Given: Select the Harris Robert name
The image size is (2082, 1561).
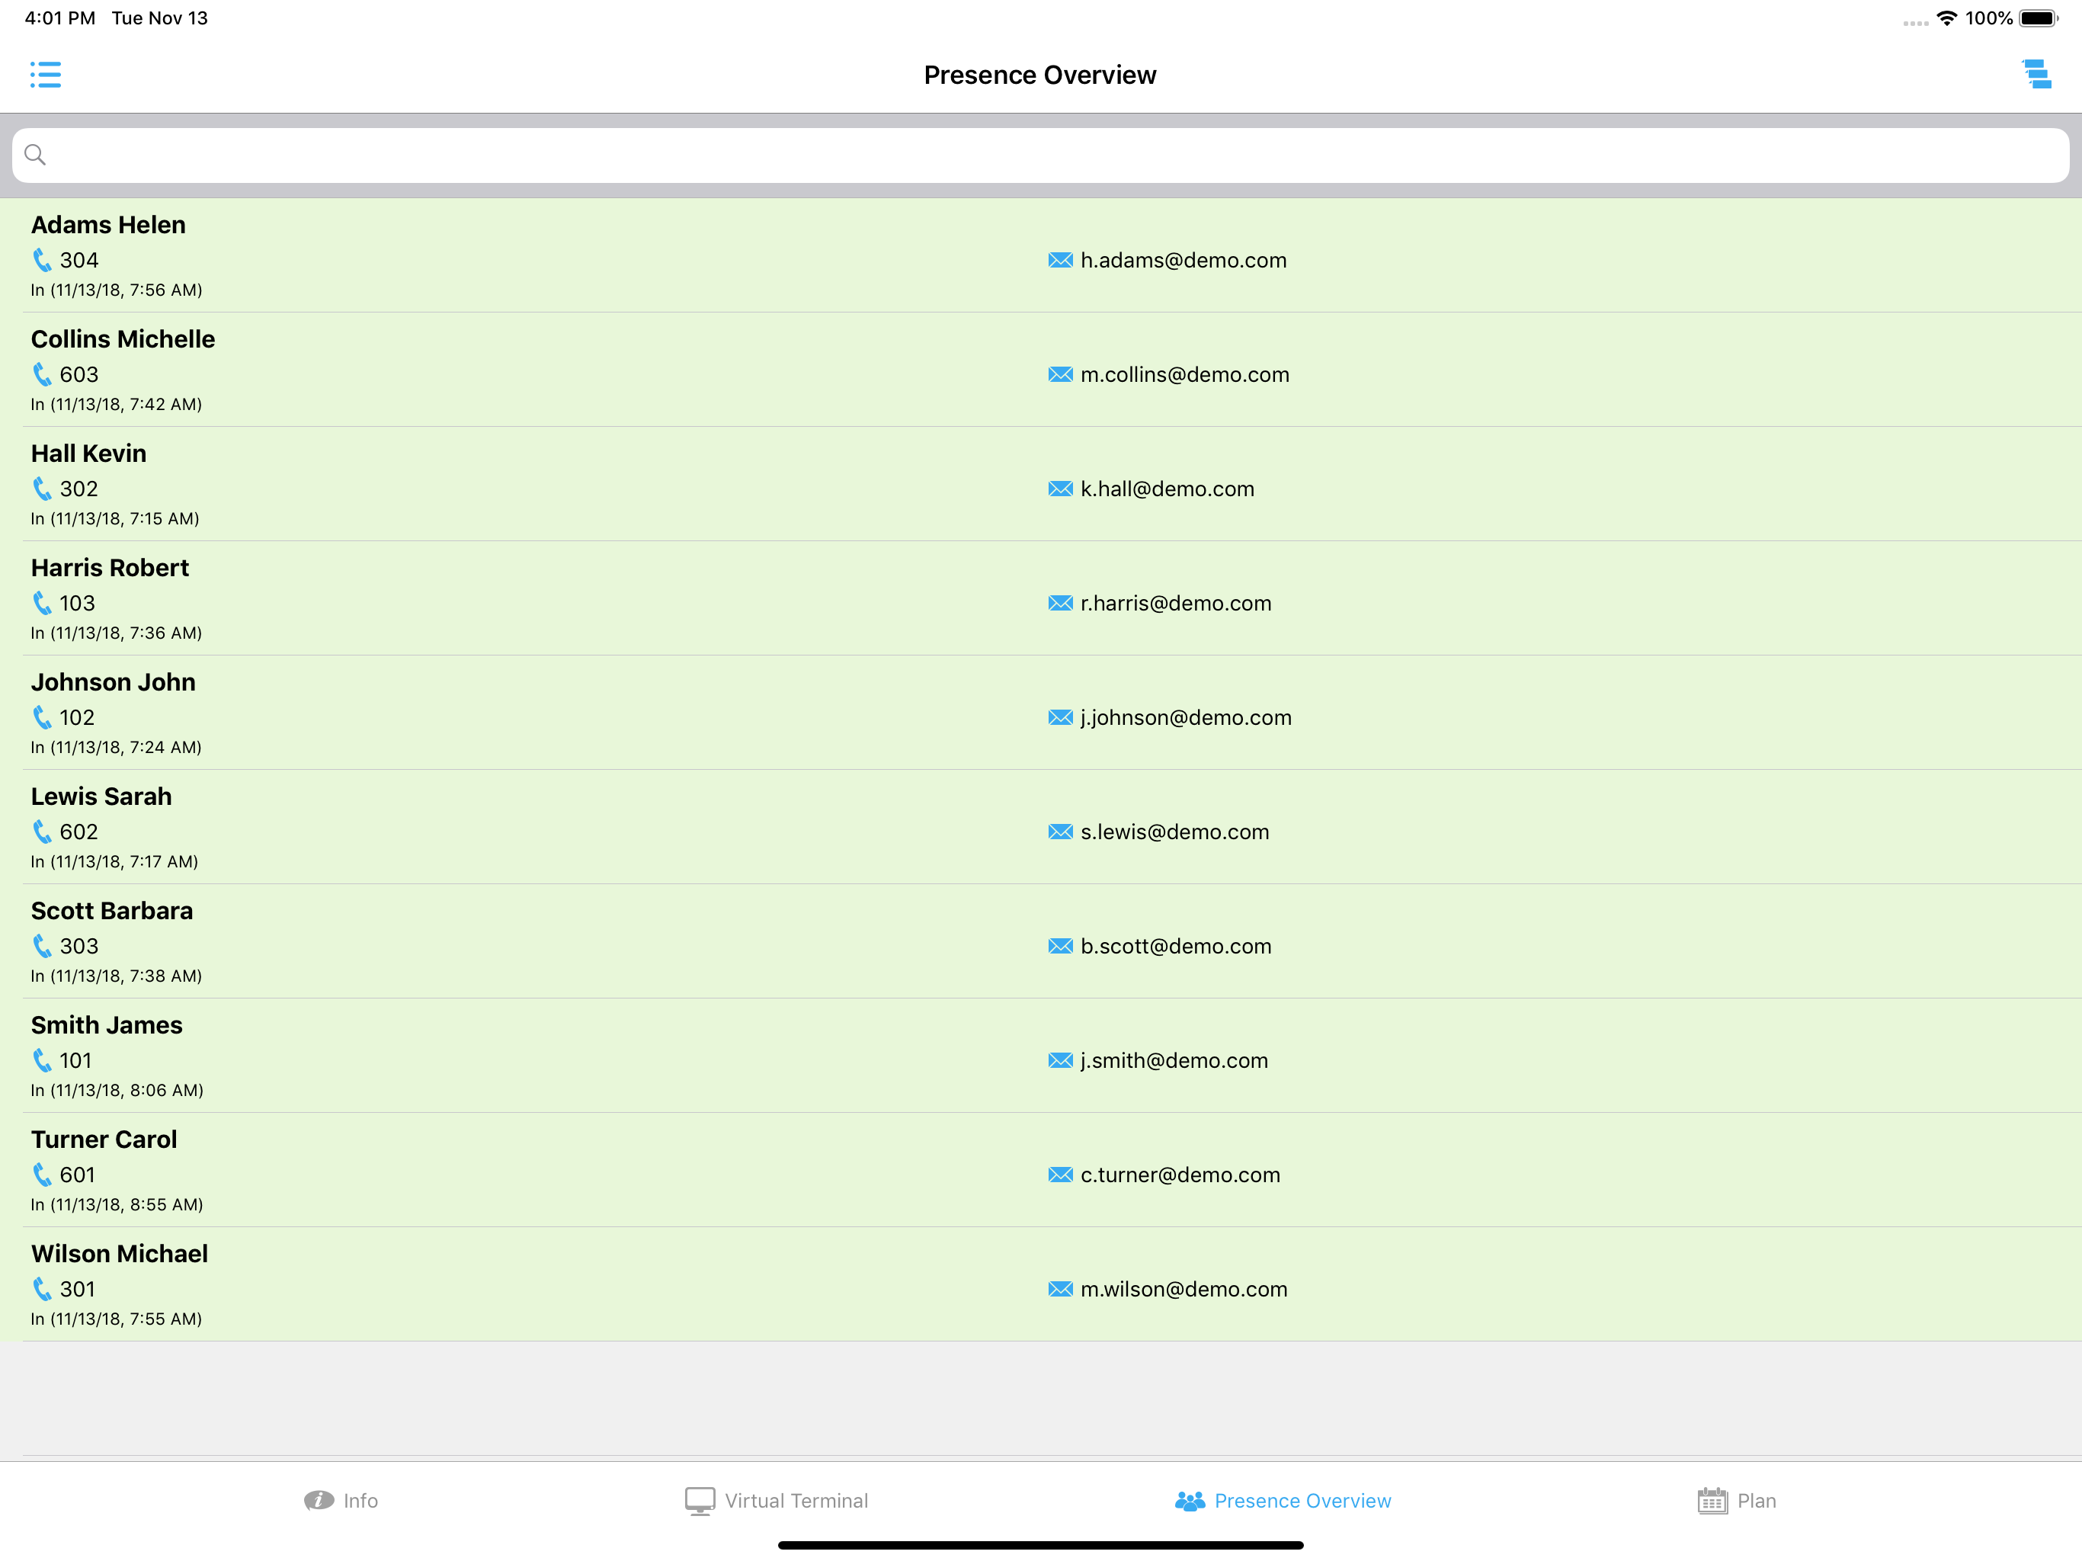Looking at the screenshot, I should pyautogui.click(x=111, y=568).
